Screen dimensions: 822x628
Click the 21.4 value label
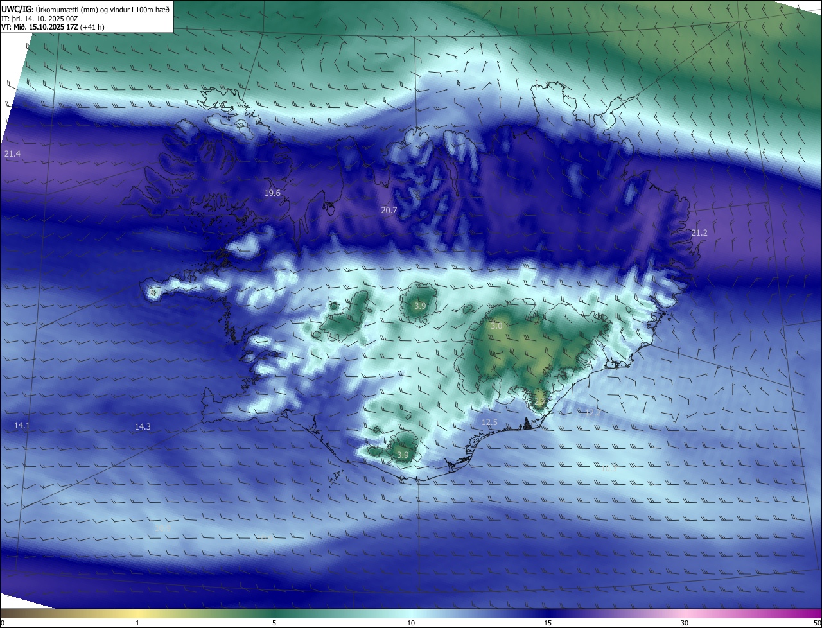coord(12,154)
